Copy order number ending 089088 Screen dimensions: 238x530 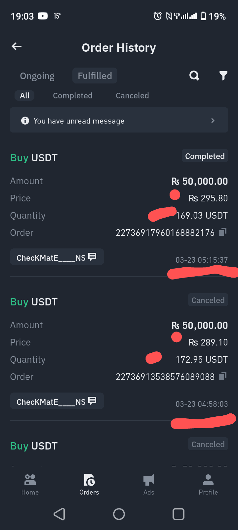tap(223, 376)
